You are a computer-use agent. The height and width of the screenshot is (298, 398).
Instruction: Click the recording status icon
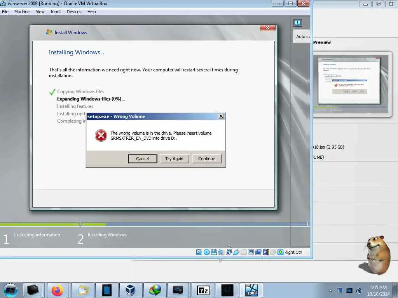tap(258, 252)
